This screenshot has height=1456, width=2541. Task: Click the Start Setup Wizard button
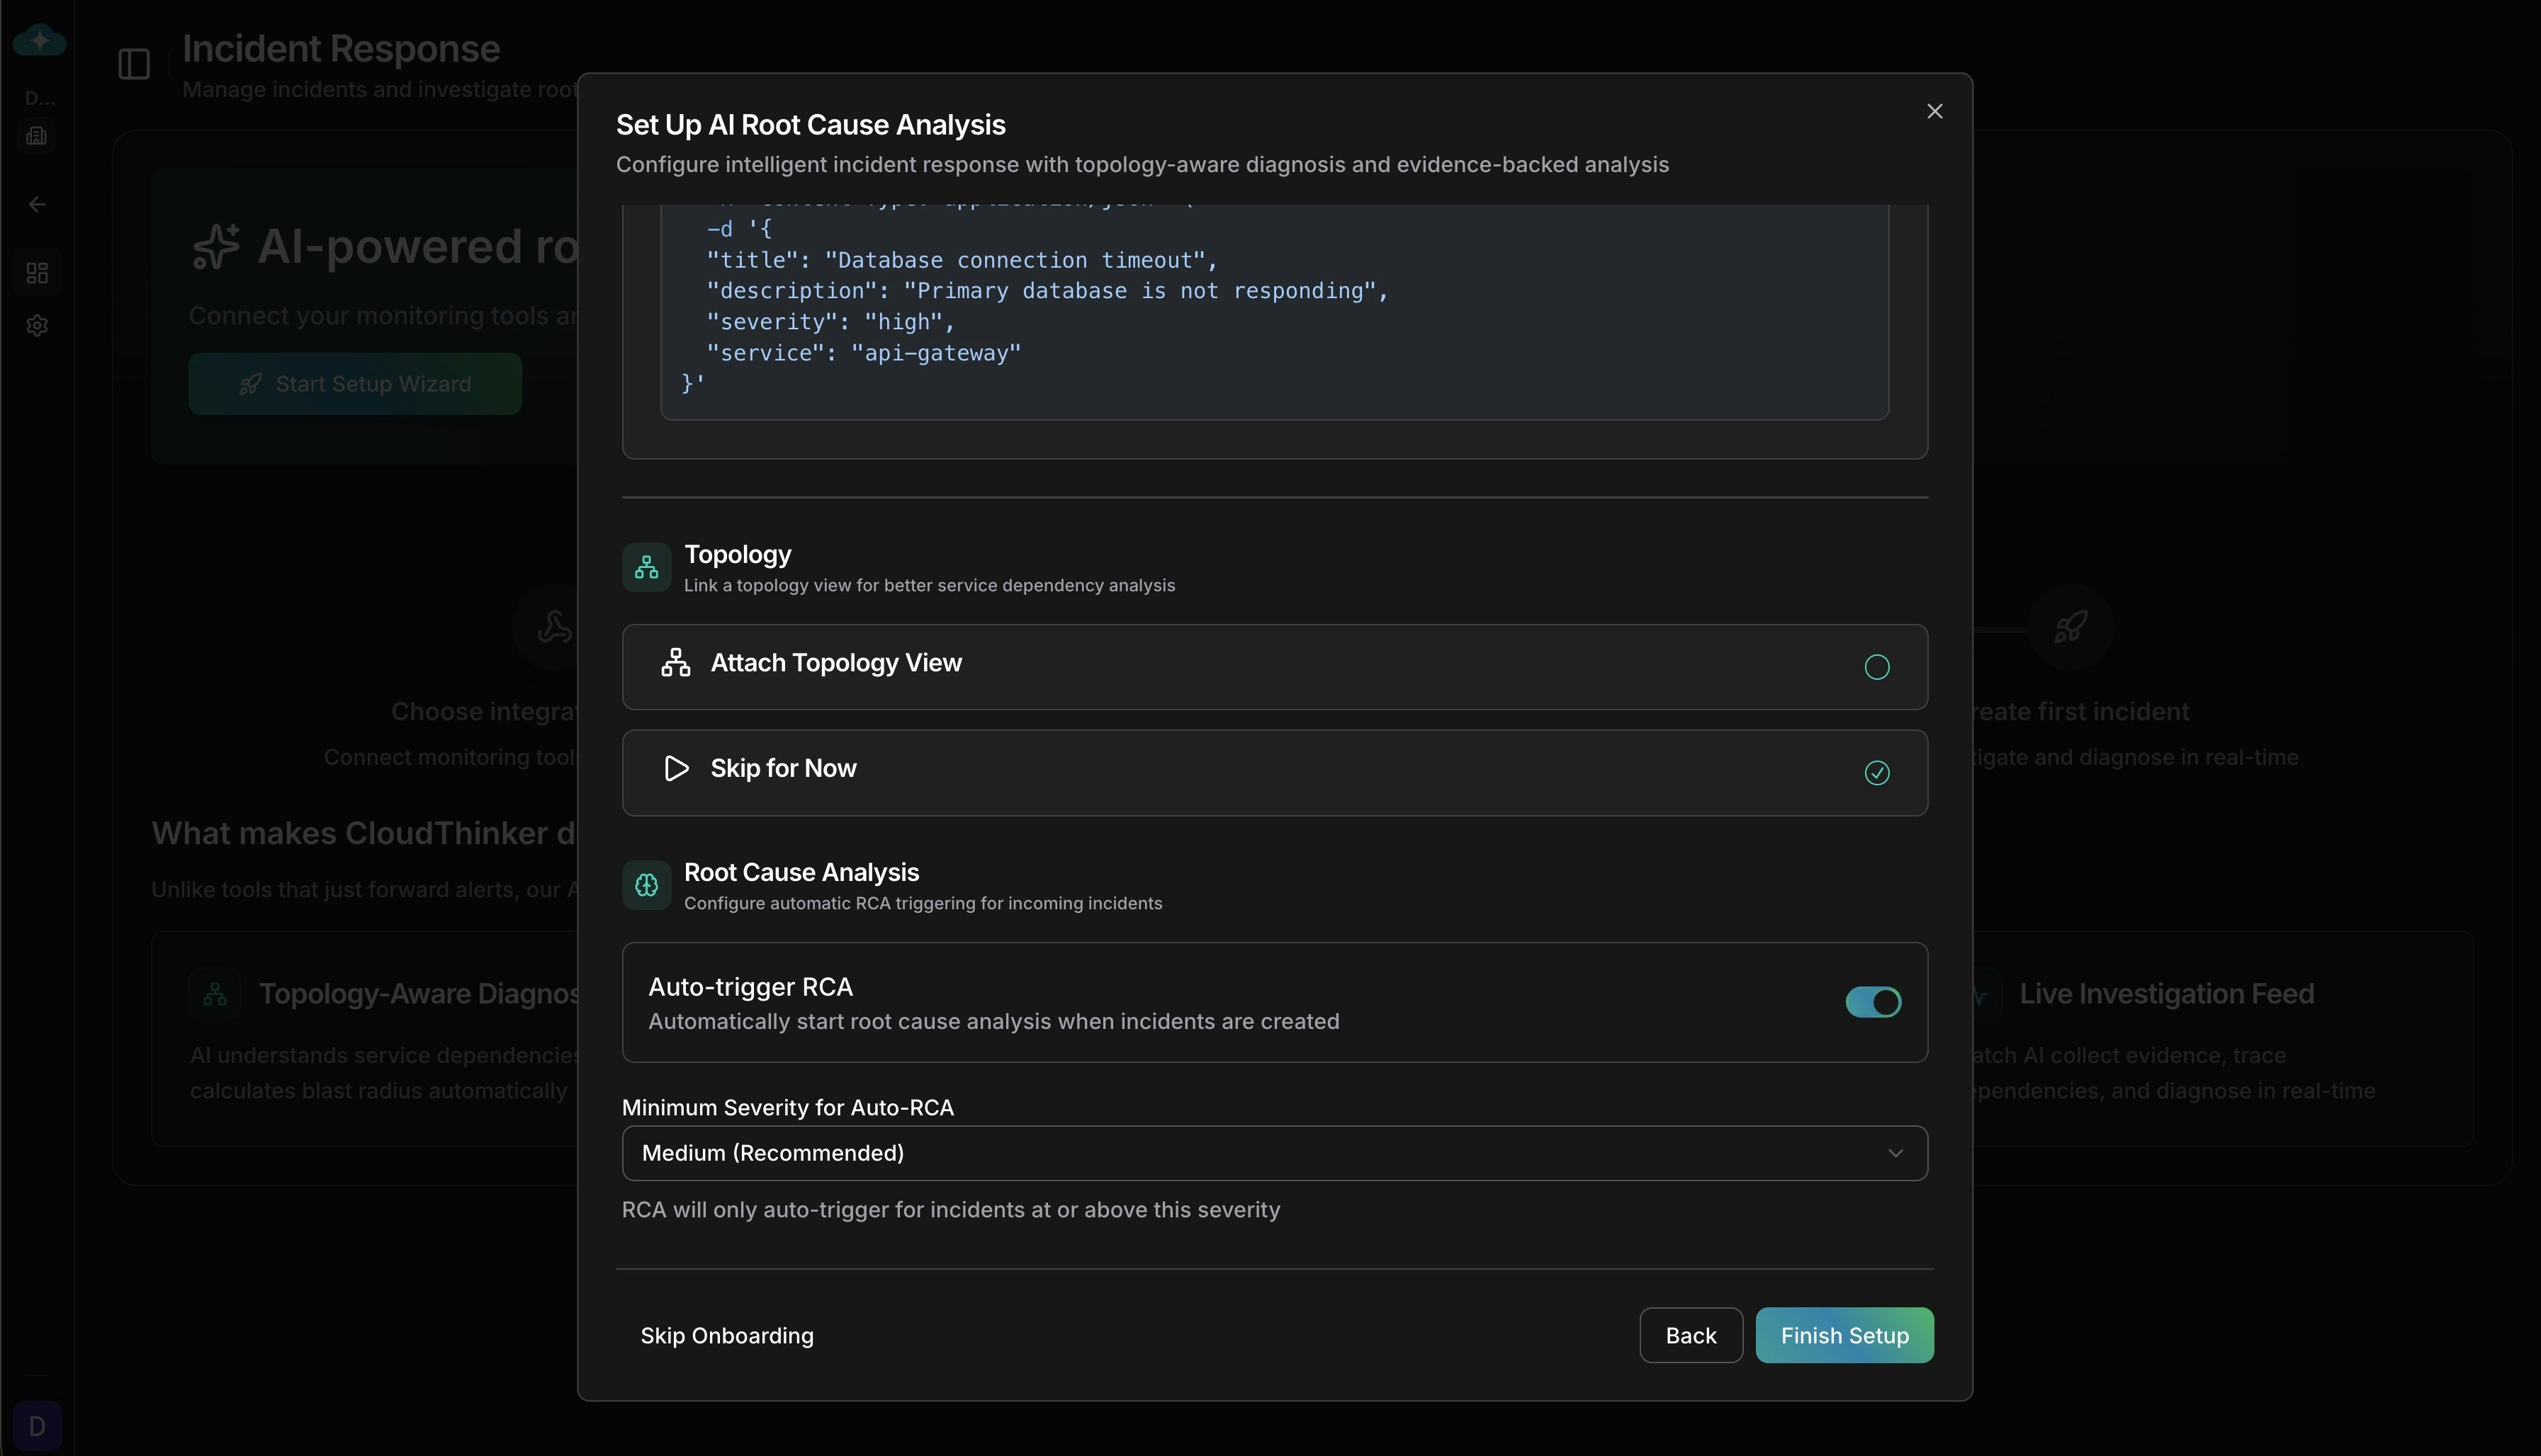(x=354, y=384)
